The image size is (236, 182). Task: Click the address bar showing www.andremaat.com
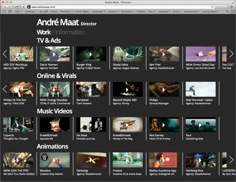pyautogui.click(x=118, y=7)
